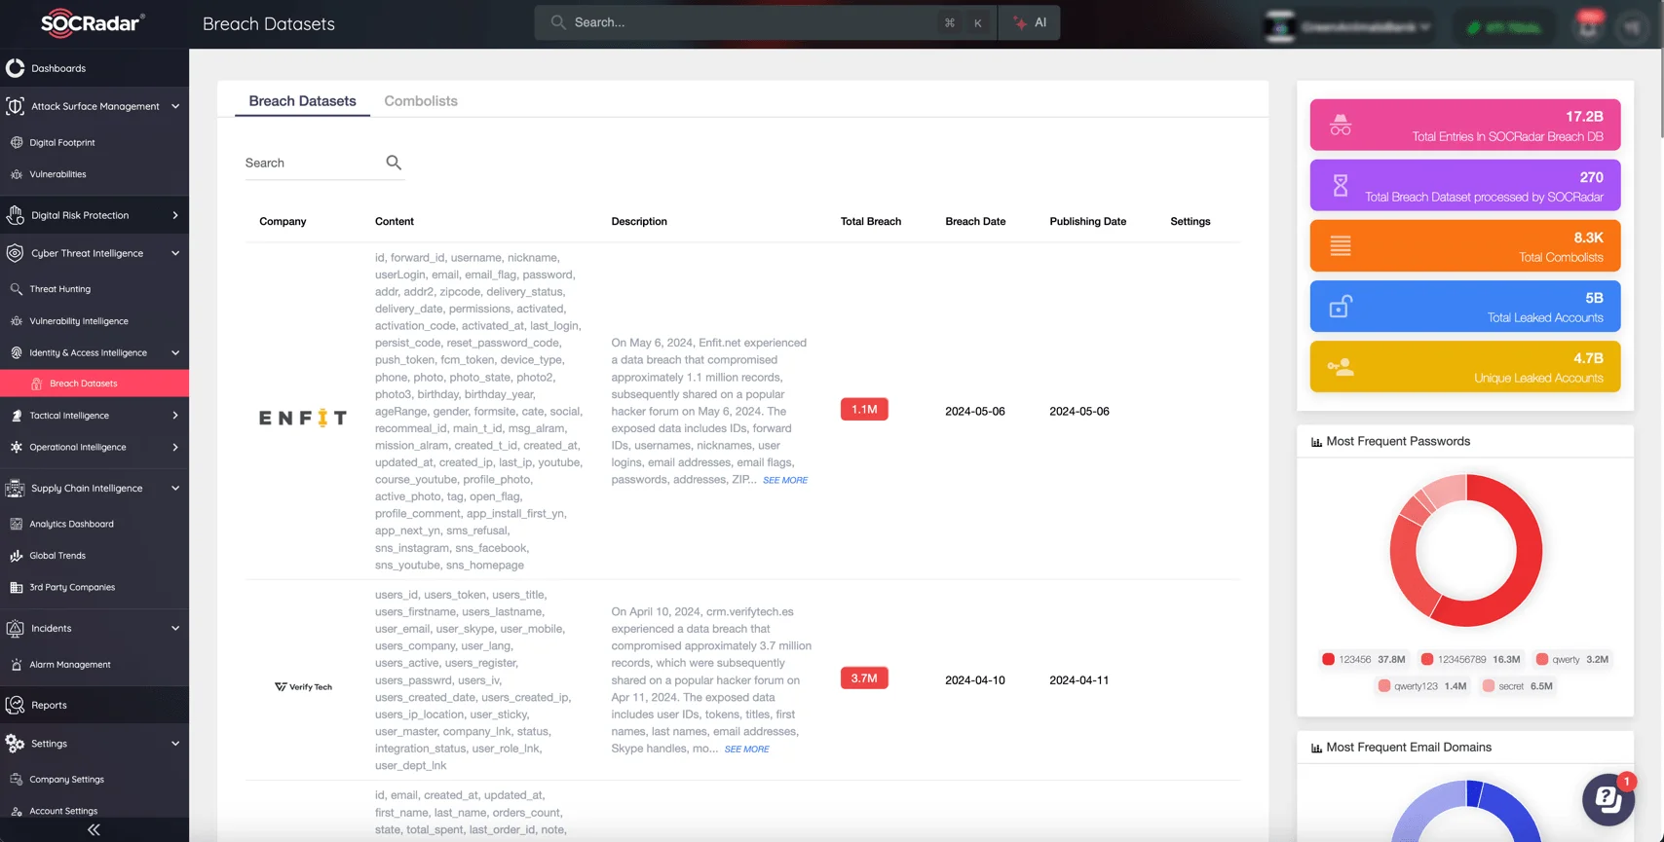Click the notifications icon in header
1664x842 pixels.
(1589, 26)
